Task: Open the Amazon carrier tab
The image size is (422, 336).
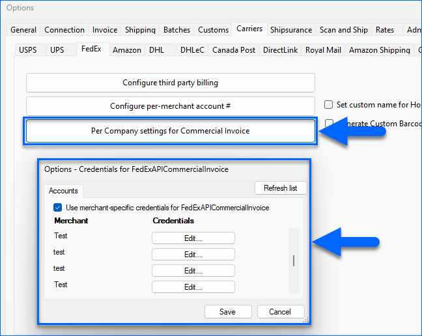Action: pos(127,49)
